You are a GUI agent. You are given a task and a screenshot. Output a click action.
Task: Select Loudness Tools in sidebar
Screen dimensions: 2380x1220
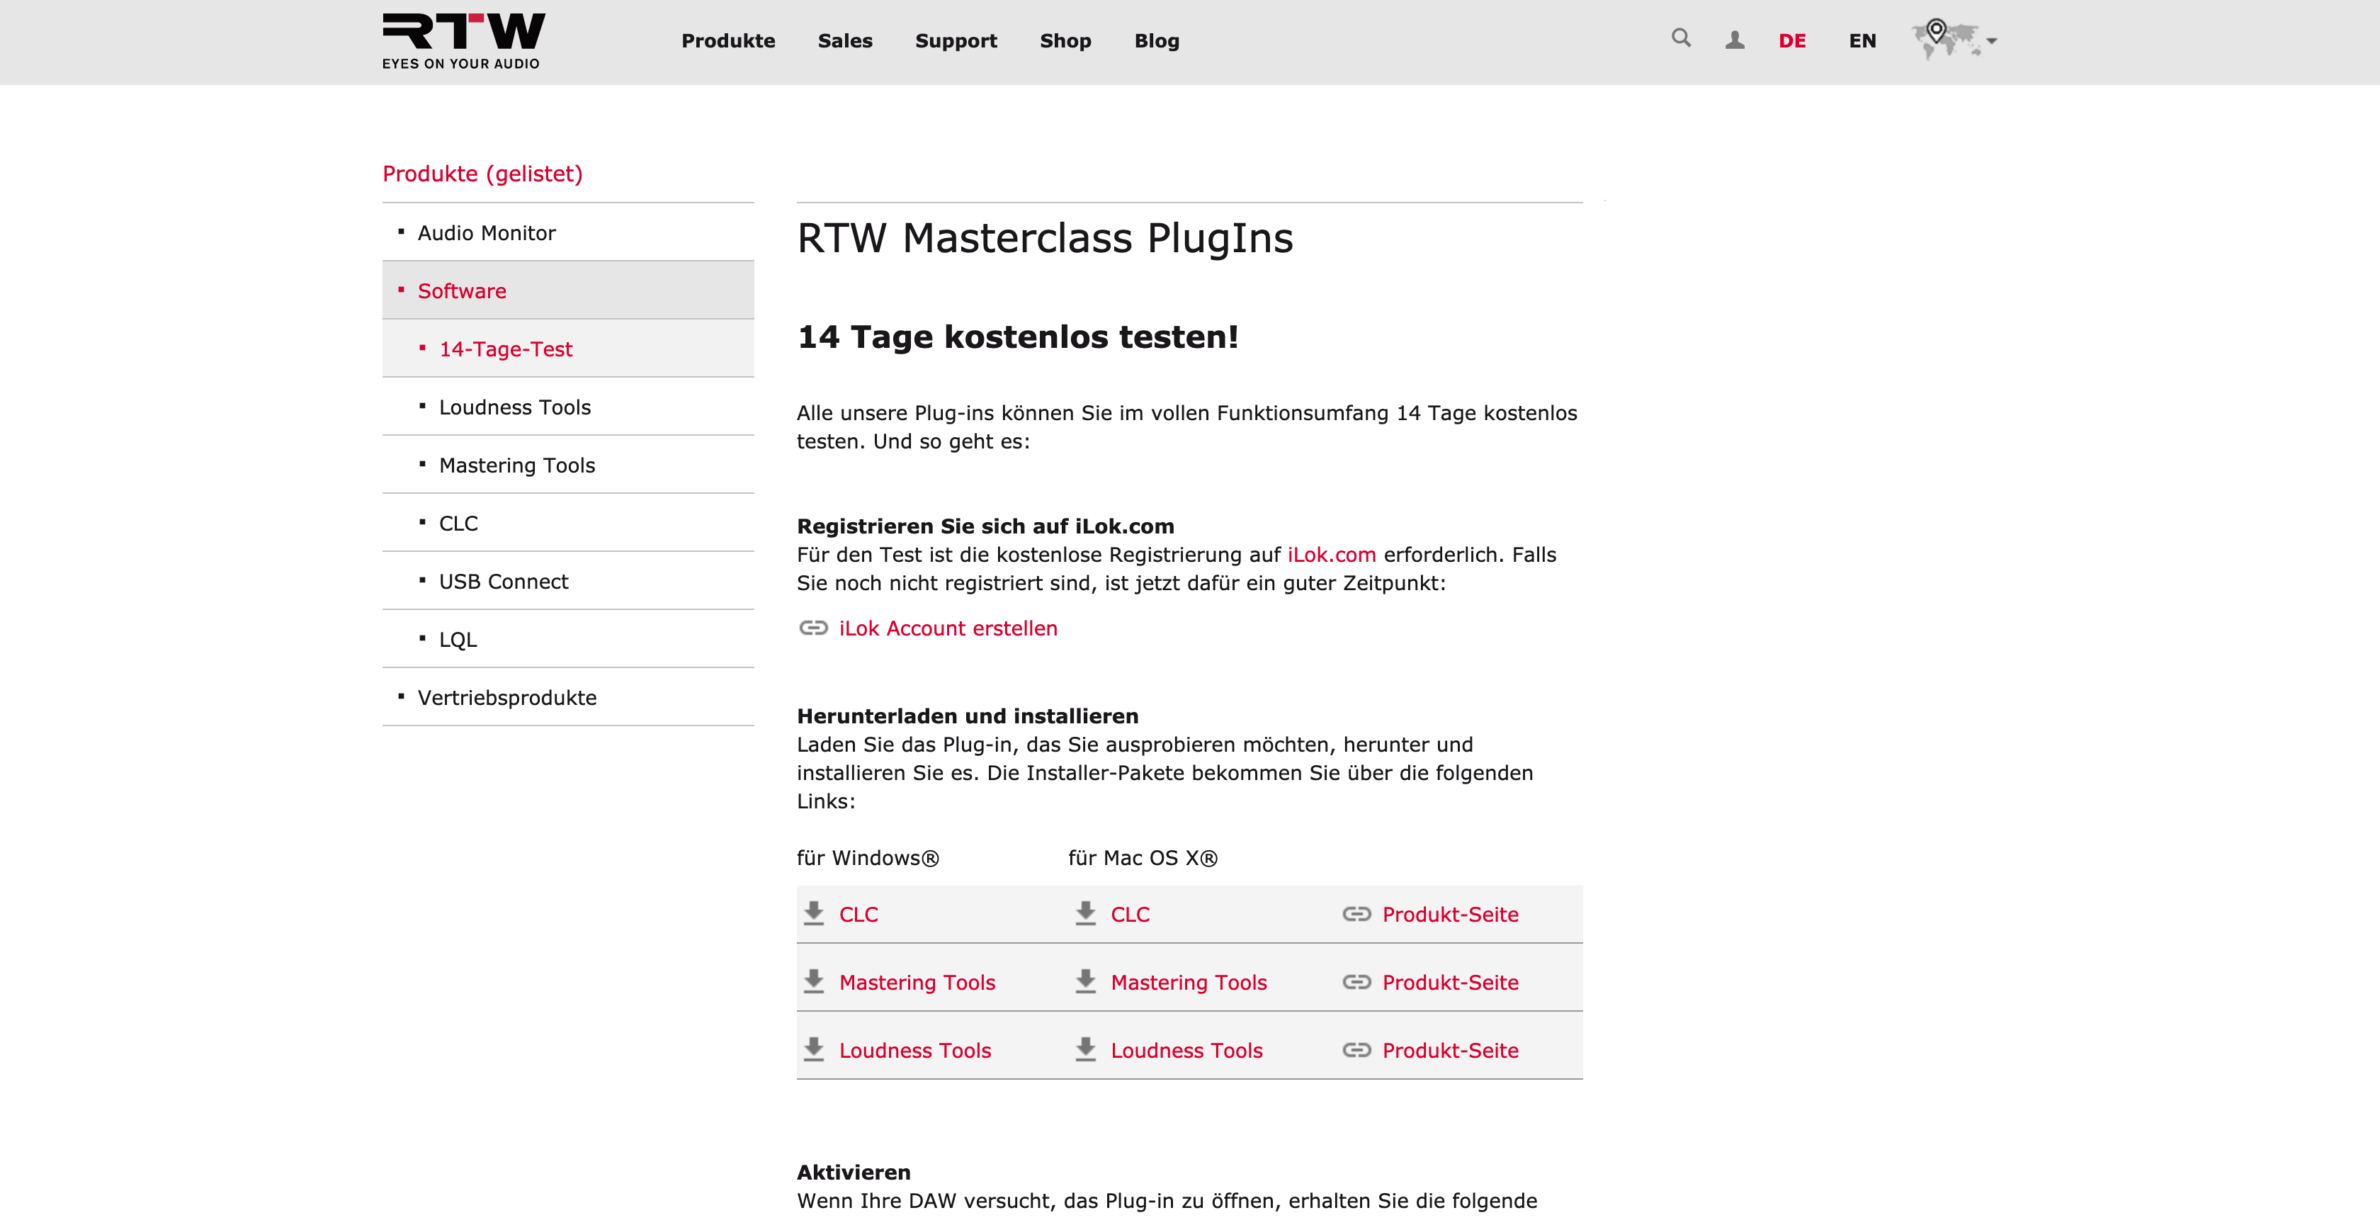[568, 407]
